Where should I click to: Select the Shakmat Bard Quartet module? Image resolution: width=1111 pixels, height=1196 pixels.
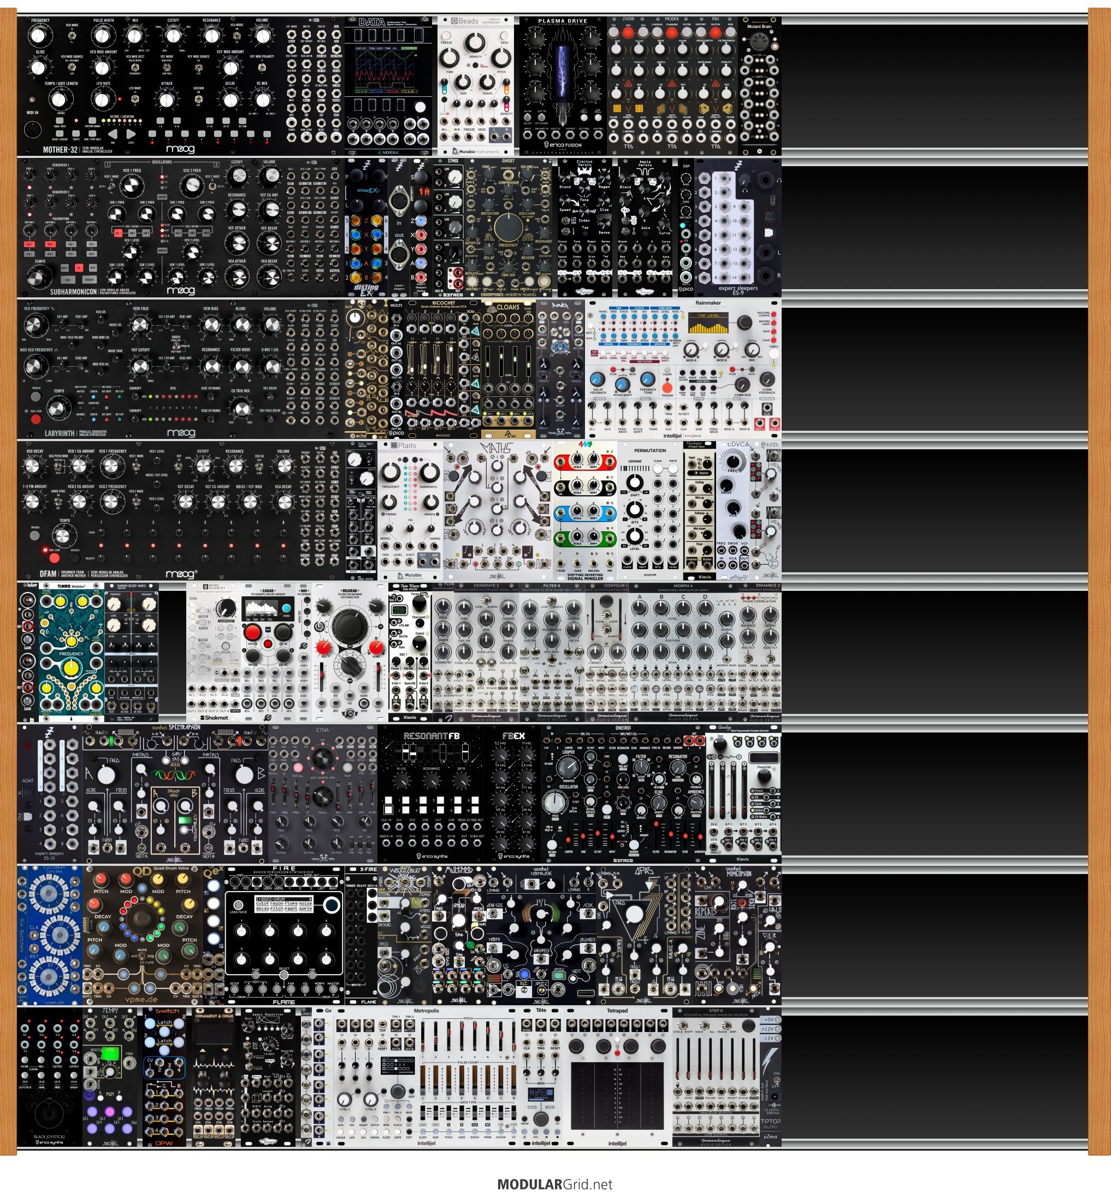tap(214, 652)
